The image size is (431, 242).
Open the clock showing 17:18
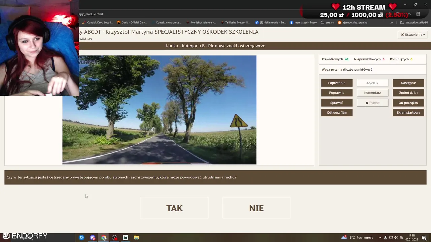[411, 238]
